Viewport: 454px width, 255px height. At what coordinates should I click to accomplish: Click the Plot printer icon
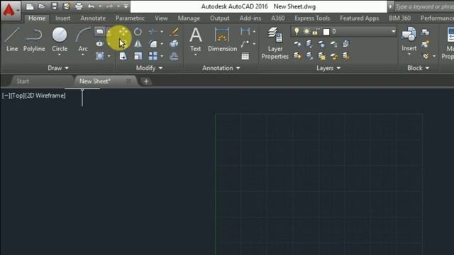click(79, 6)
